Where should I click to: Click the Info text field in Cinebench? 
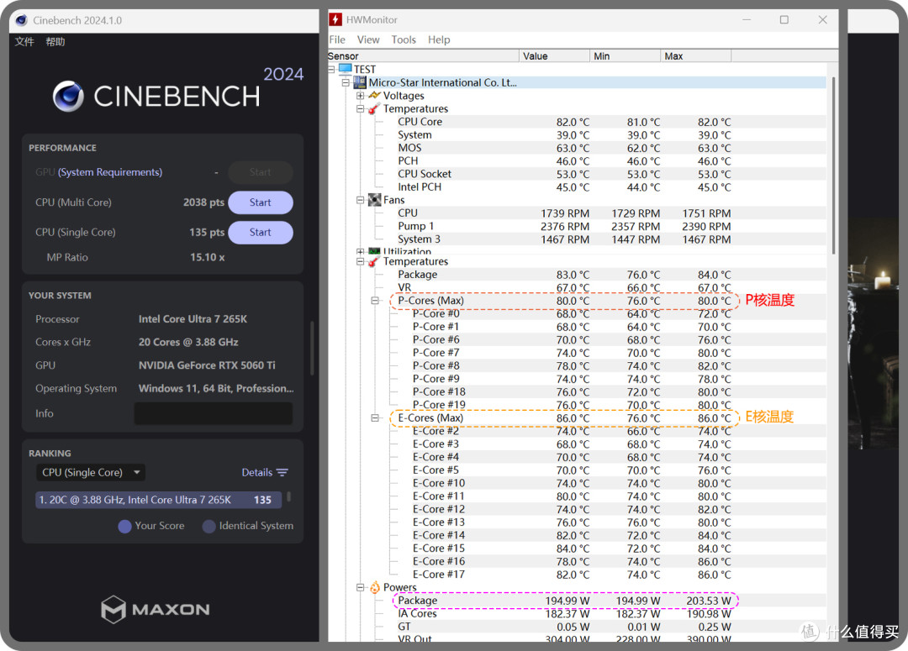(213, 414)
